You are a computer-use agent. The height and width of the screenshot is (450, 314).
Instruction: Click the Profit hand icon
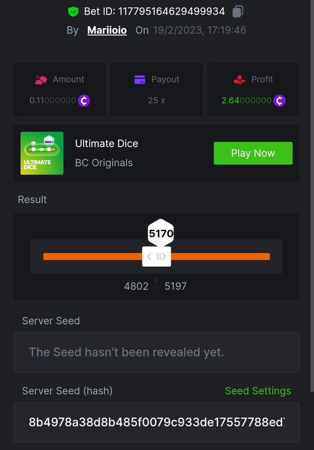240,80
